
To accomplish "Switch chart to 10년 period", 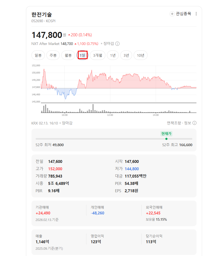I will pyautogui.click(x=140, y=55).
